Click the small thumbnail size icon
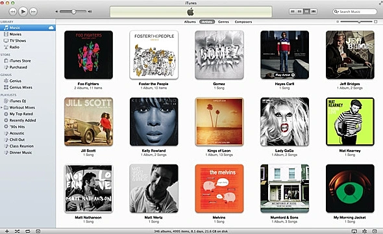The height and width of the screenshot is (234, 383). point(338,21)
